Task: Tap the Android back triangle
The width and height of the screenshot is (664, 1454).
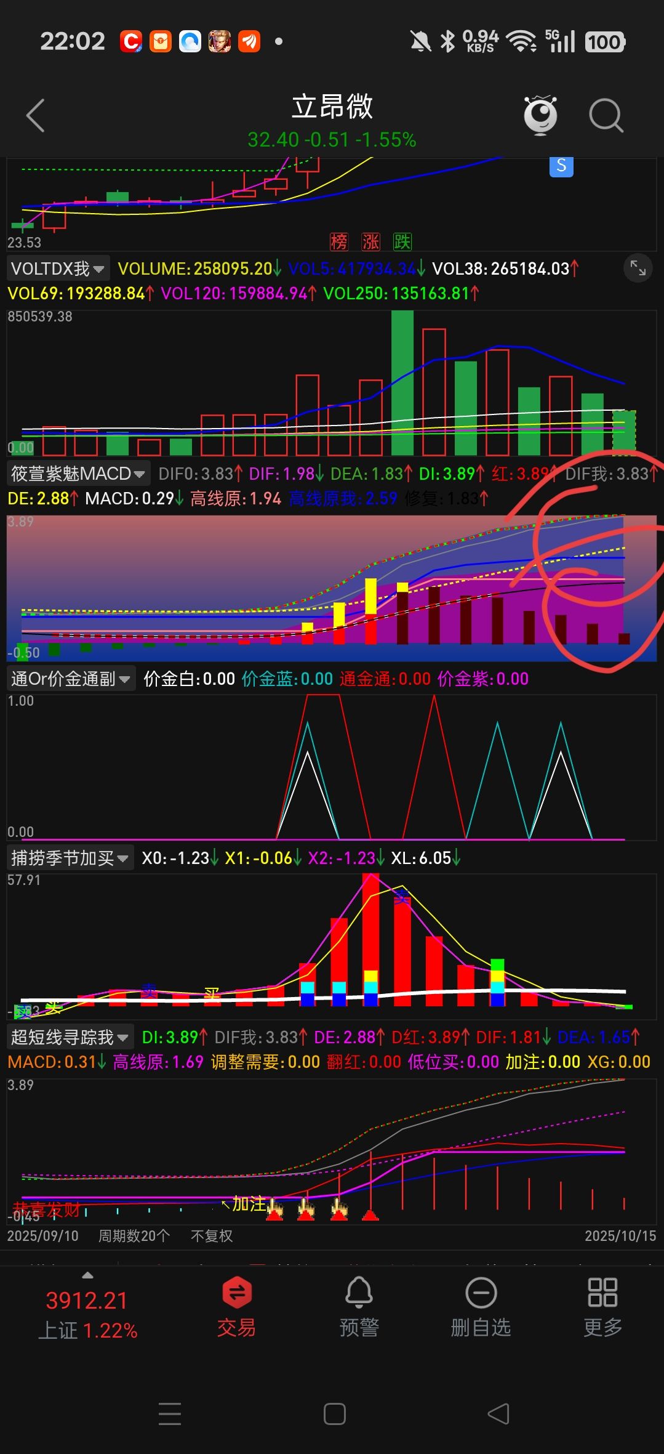Action: [x=498, y=1413]
